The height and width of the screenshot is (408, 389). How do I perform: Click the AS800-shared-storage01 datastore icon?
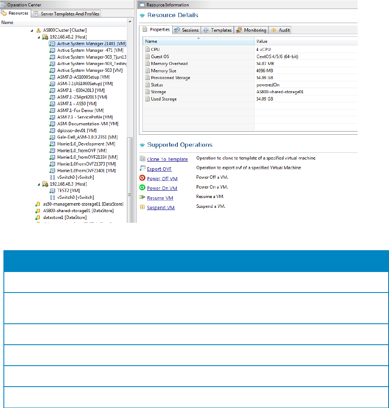(x=38, y=211)
